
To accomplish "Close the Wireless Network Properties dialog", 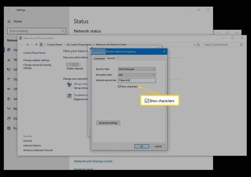I will [164, 52].
